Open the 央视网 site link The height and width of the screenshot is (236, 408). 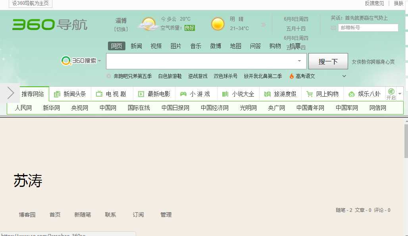(x=80, y=108)
